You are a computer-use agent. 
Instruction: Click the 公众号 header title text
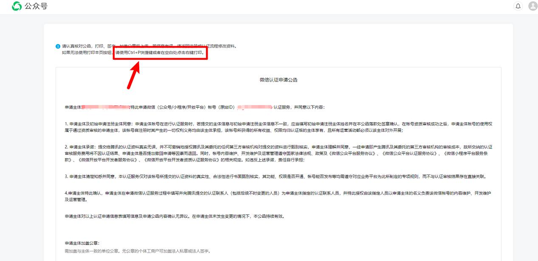click(36, 6)
